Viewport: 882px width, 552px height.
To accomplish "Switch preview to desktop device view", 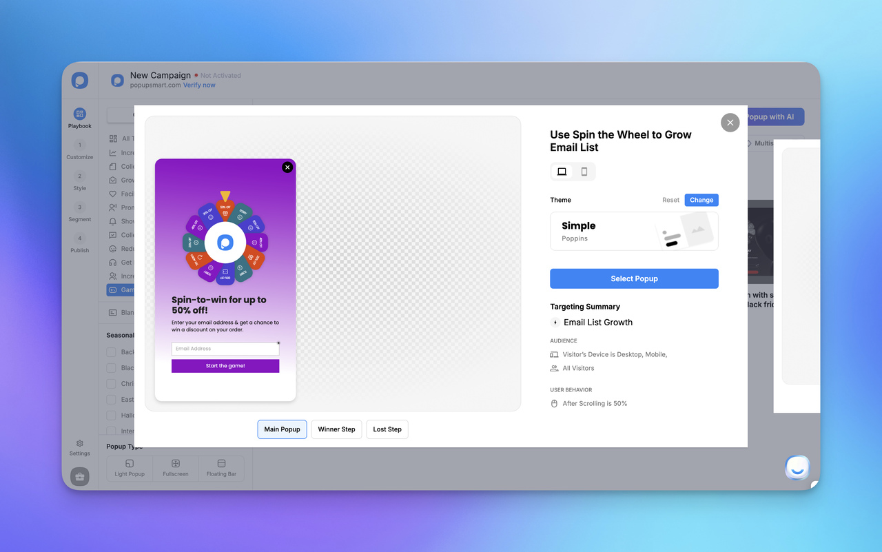I will 562,171.
